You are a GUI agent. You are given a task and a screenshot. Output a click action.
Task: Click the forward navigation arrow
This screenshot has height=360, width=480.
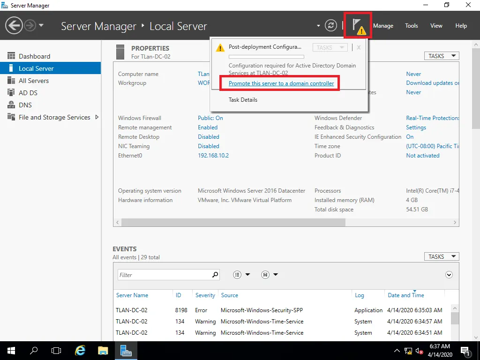tap(30, 25)
